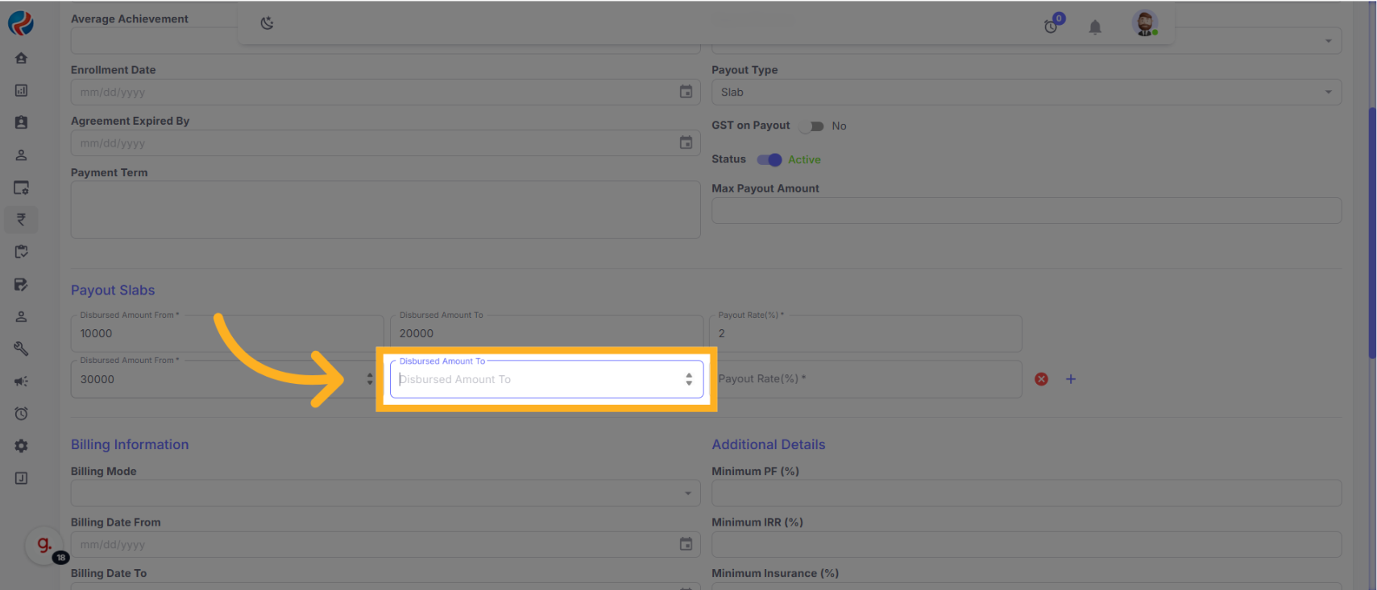Viewport: 1377px width, 590px height.
Task: Click the Max Payout Amount field
Action: coord(1026,211)
